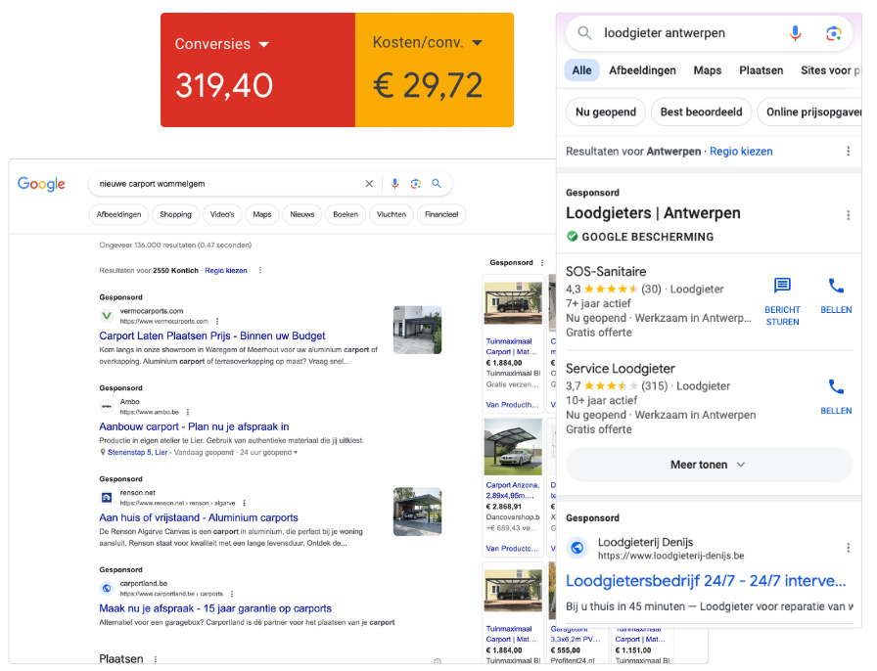The height and width of the screenshot is (671, 877).
Task: Toggle the Best beoordeeld filter chip
Action: pos(701,112)
